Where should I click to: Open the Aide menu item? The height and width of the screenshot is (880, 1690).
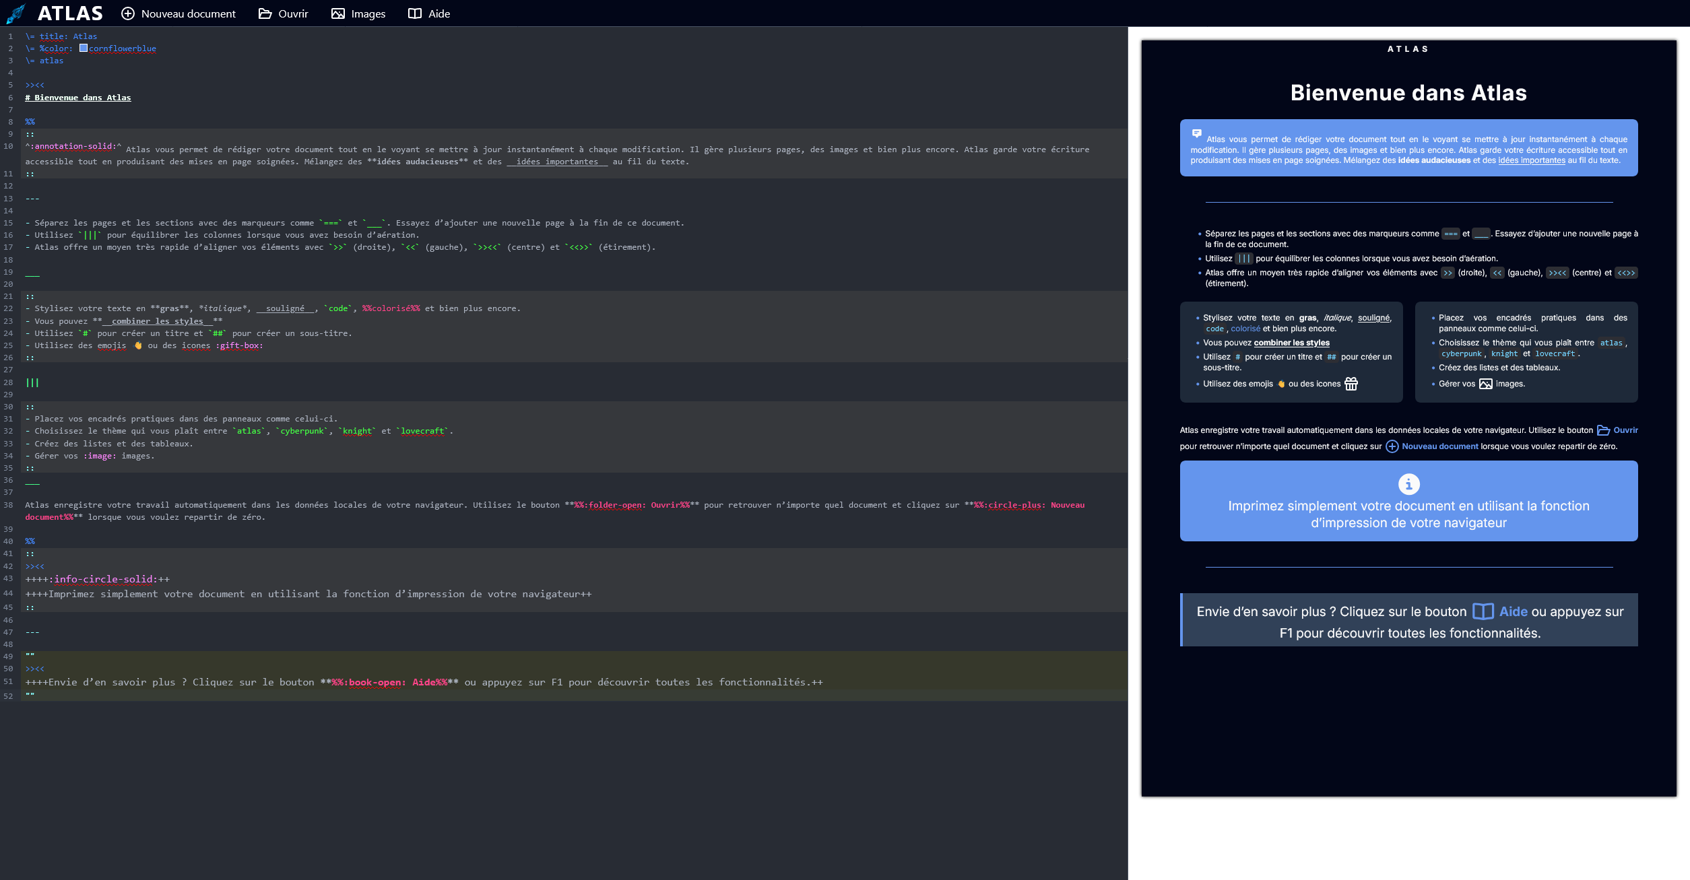point(438,13)
